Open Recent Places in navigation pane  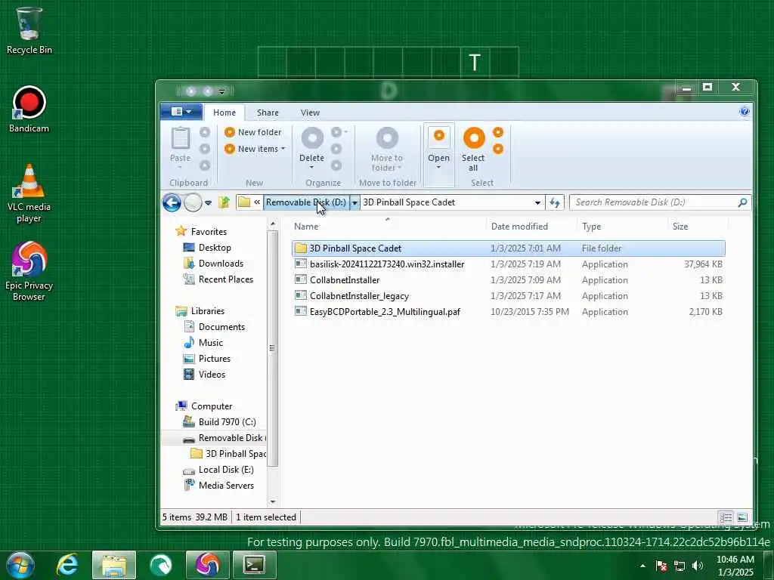coord(218,279)
